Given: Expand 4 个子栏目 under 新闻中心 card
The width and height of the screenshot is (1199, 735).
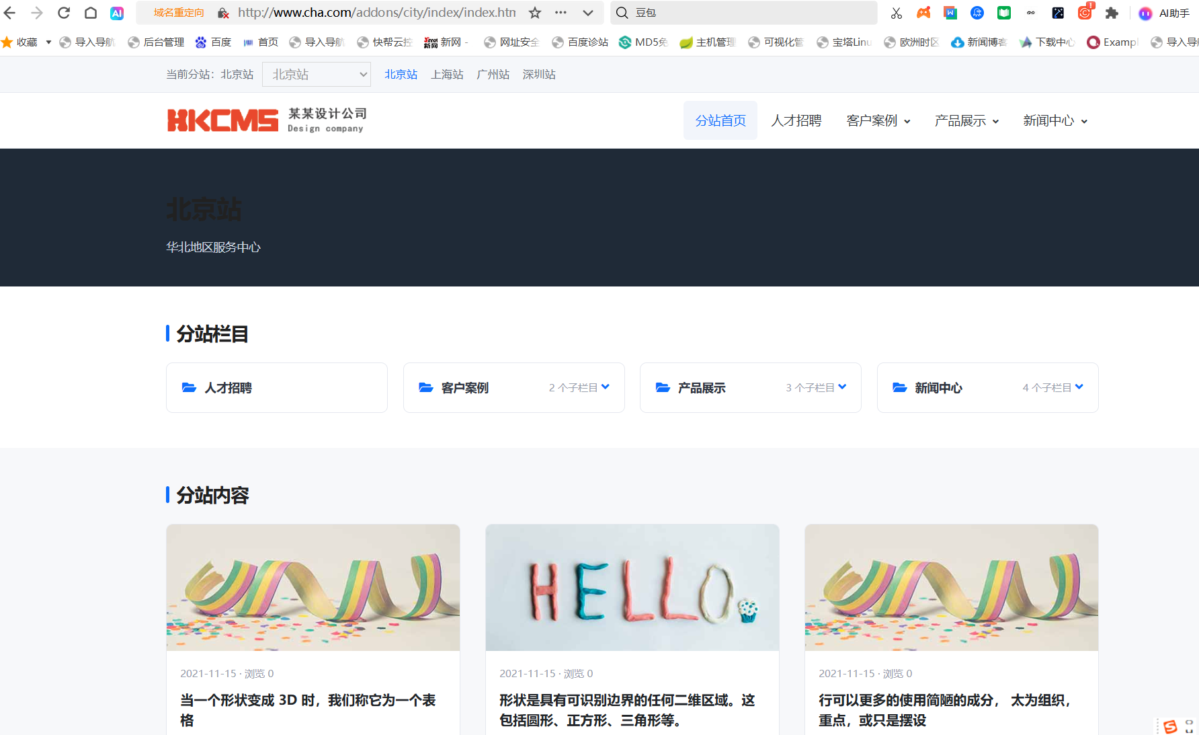Looking at the screenshot, I should pyautogui.click(x=1053, y=388).
